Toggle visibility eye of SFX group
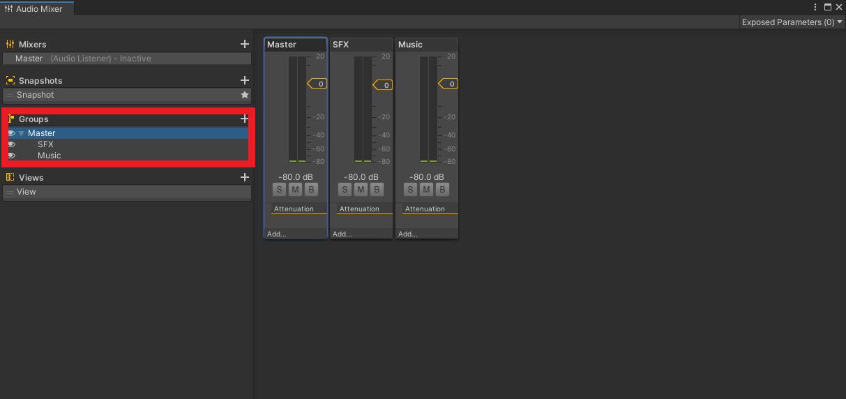Image resolution: width=846 pixels, height=399 pixels. click(12, 144)
